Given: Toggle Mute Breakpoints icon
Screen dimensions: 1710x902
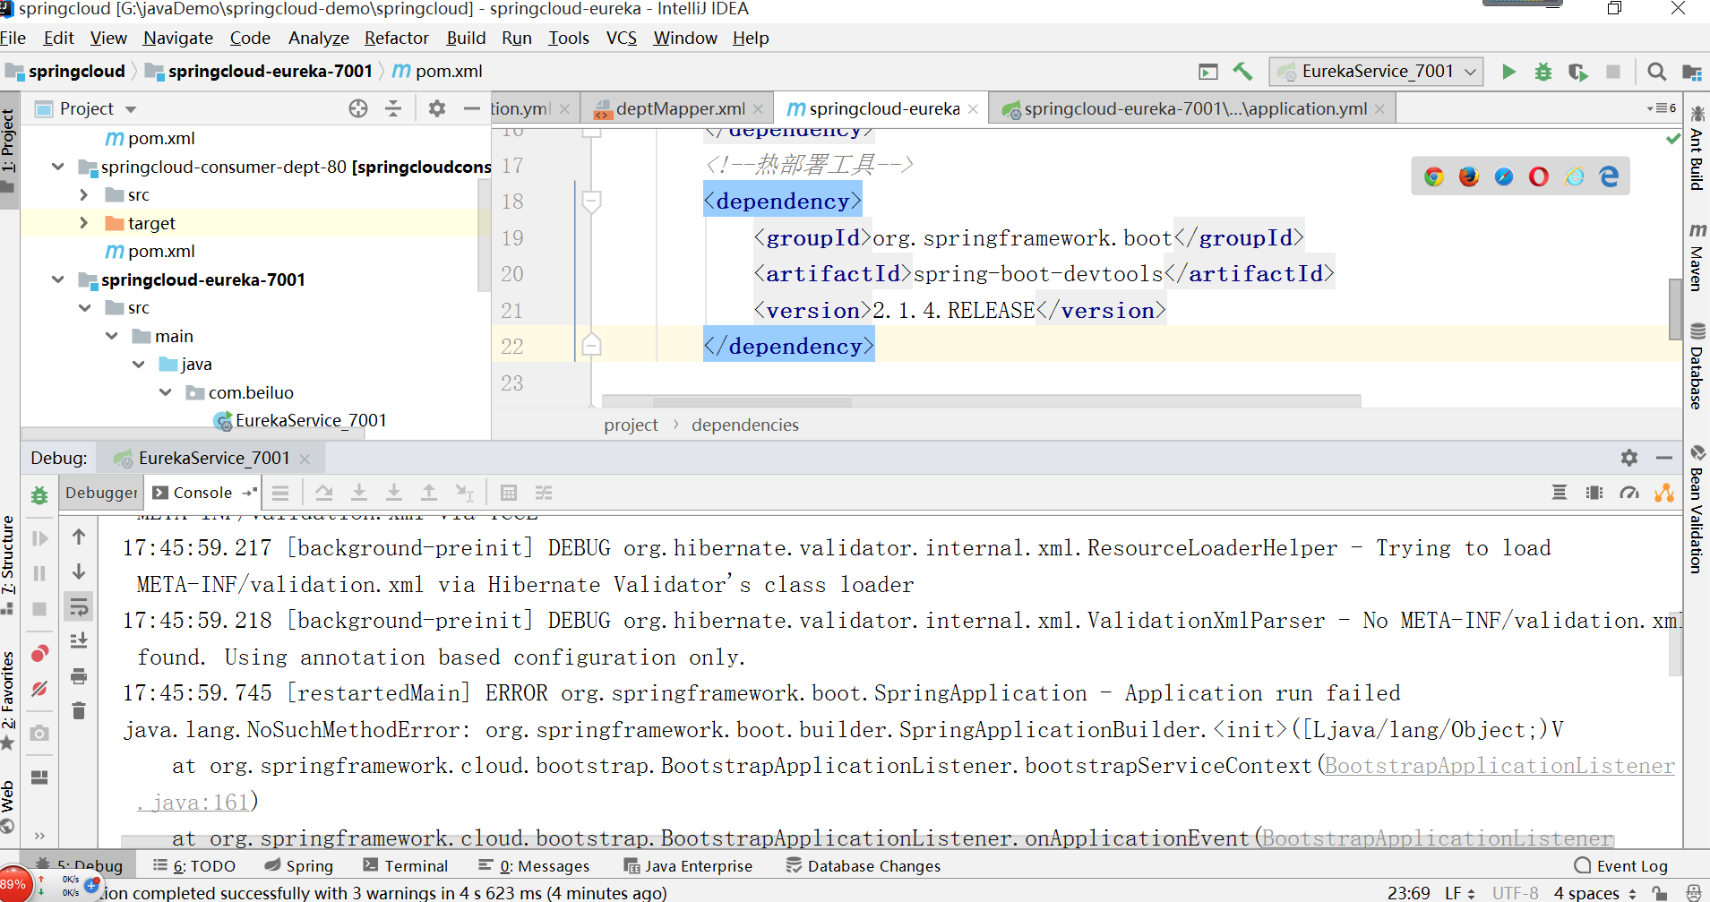Looking at the screenshot, I should [x=39, y=689].
